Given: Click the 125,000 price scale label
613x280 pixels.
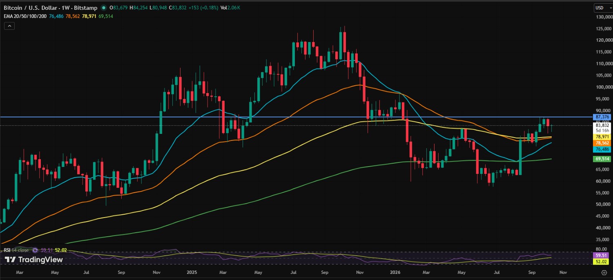Looking at the screenshot, I should click(604, 29).
